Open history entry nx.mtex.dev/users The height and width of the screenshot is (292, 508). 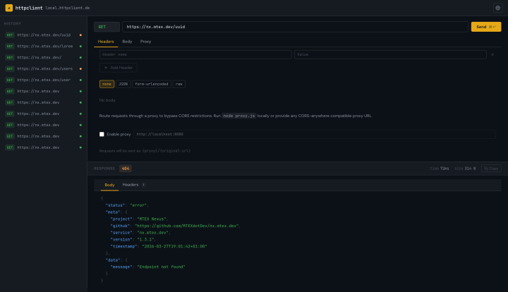[44, 68]
